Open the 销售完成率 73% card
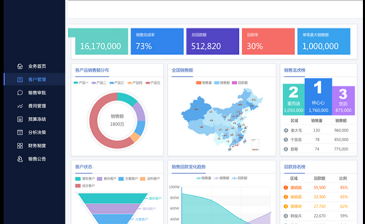This screenshot has width=365, height=224. (x=157, y=41)
